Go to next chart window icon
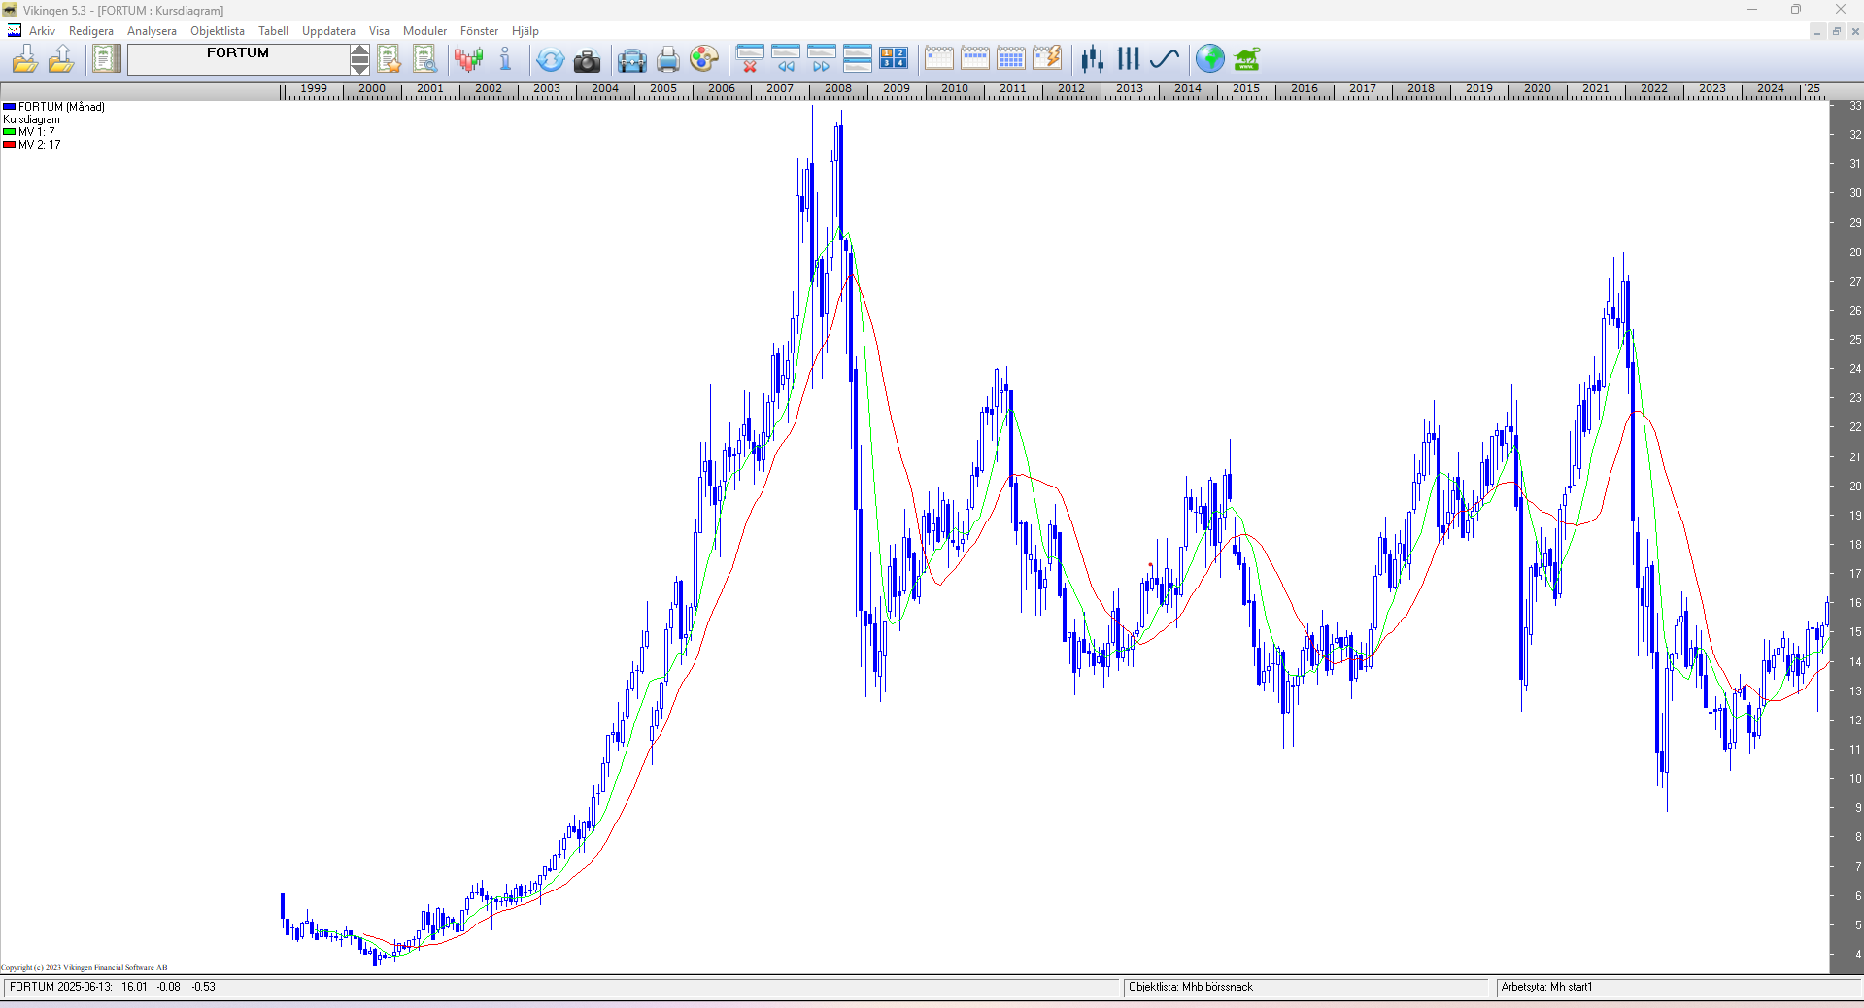The width and height of the screenshot is (1864, 1008). pyautogui.click(x=822, y=59)
